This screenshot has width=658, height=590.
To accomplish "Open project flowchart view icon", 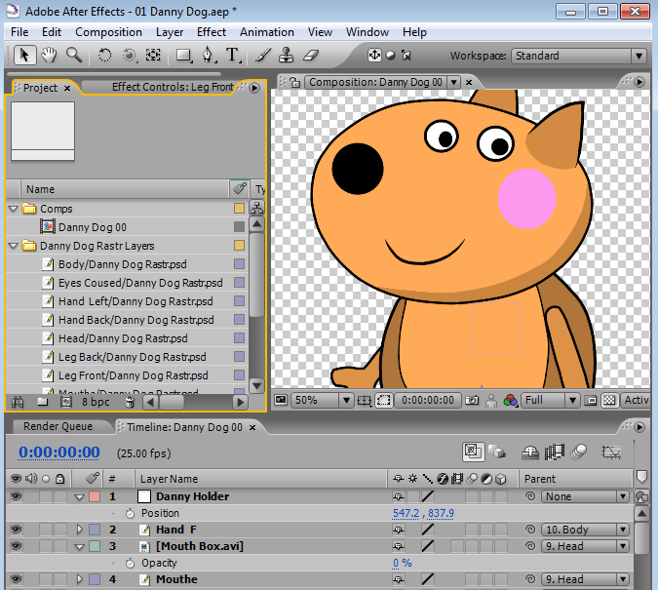I will click(256, 207).
